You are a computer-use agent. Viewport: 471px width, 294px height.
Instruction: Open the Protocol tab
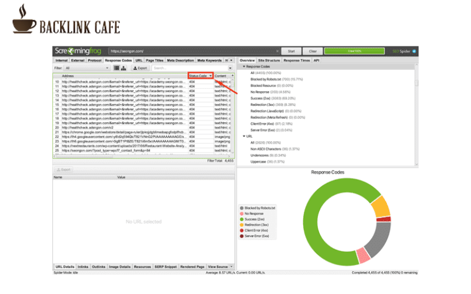95,61
